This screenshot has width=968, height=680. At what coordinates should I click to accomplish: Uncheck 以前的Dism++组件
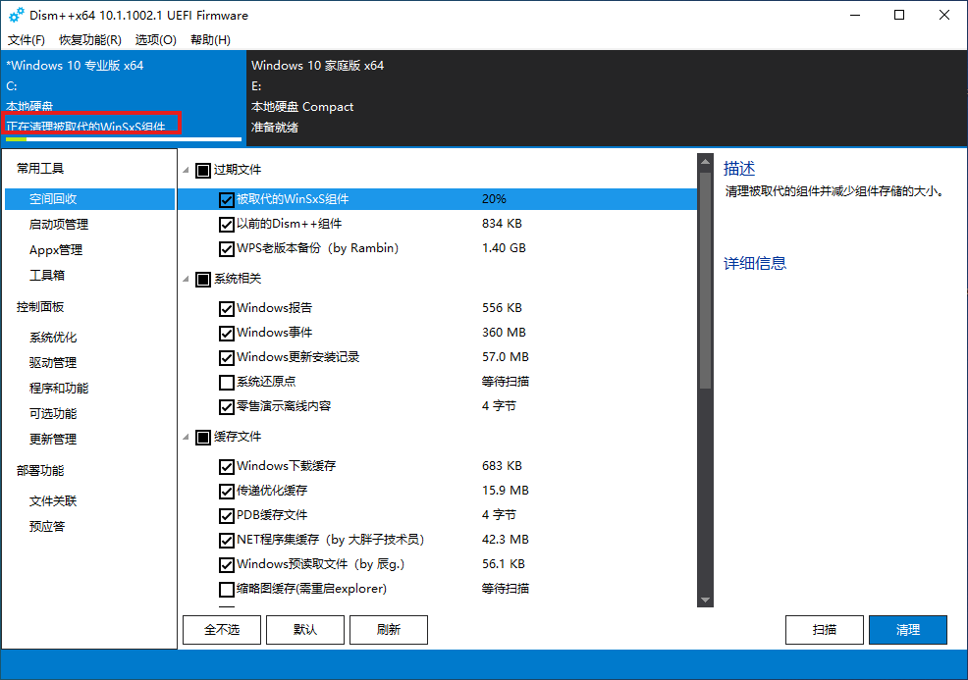click(227, 224)
